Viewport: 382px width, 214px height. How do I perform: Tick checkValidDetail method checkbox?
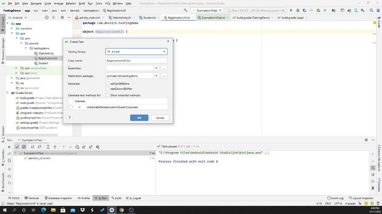pos(70,107)
